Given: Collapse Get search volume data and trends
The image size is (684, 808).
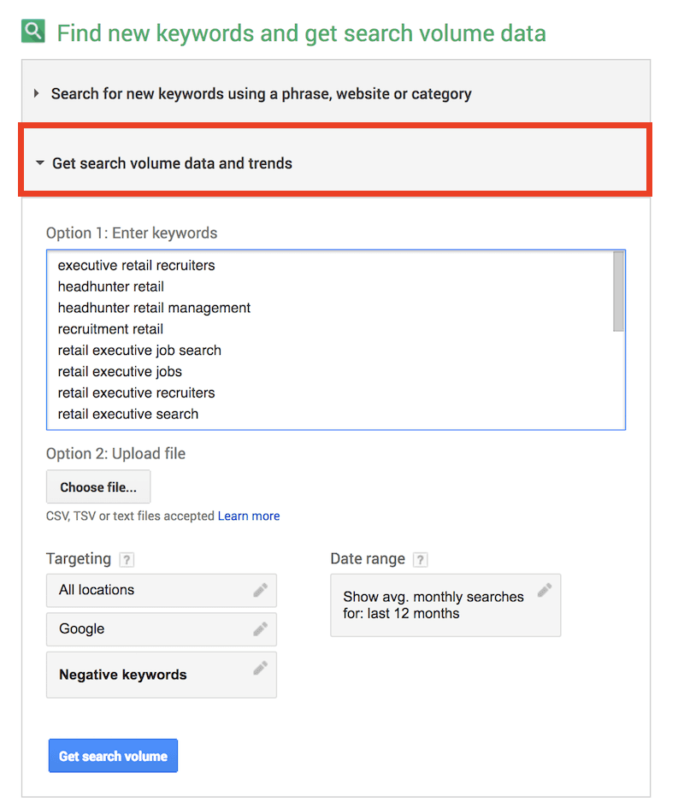Looking at the screenshot, I should point(172,163).
